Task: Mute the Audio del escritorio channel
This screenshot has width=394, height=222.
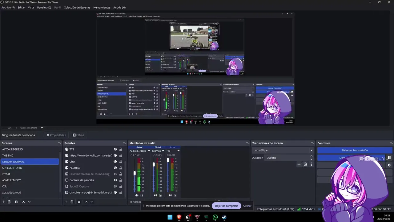Action: [137, 195]
